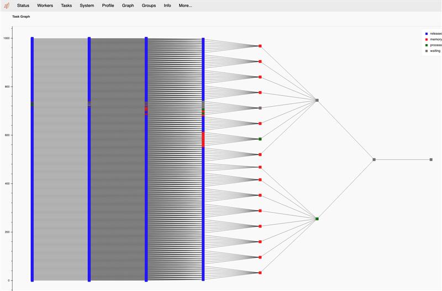Screen dimensions: 442x291
Task: Click the 800 axis tick label
Action: point(7,87)
